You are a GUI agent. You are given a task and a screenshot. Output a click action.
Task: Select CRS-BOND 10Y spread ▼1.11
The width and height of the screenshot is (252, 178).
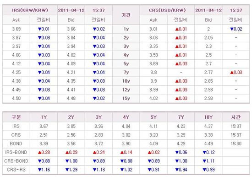(208, 161)
